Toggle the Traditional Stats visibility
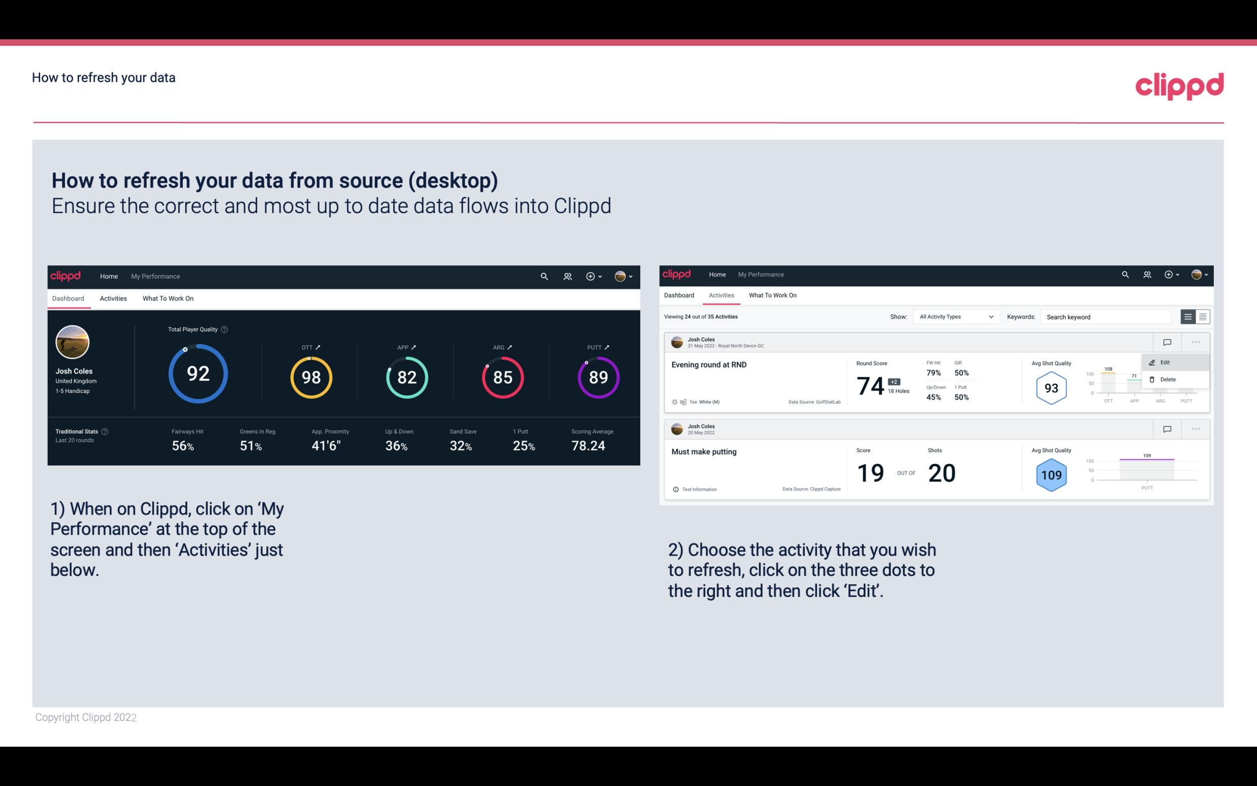The image size is (1257, 786). click(x=108, y=431)
